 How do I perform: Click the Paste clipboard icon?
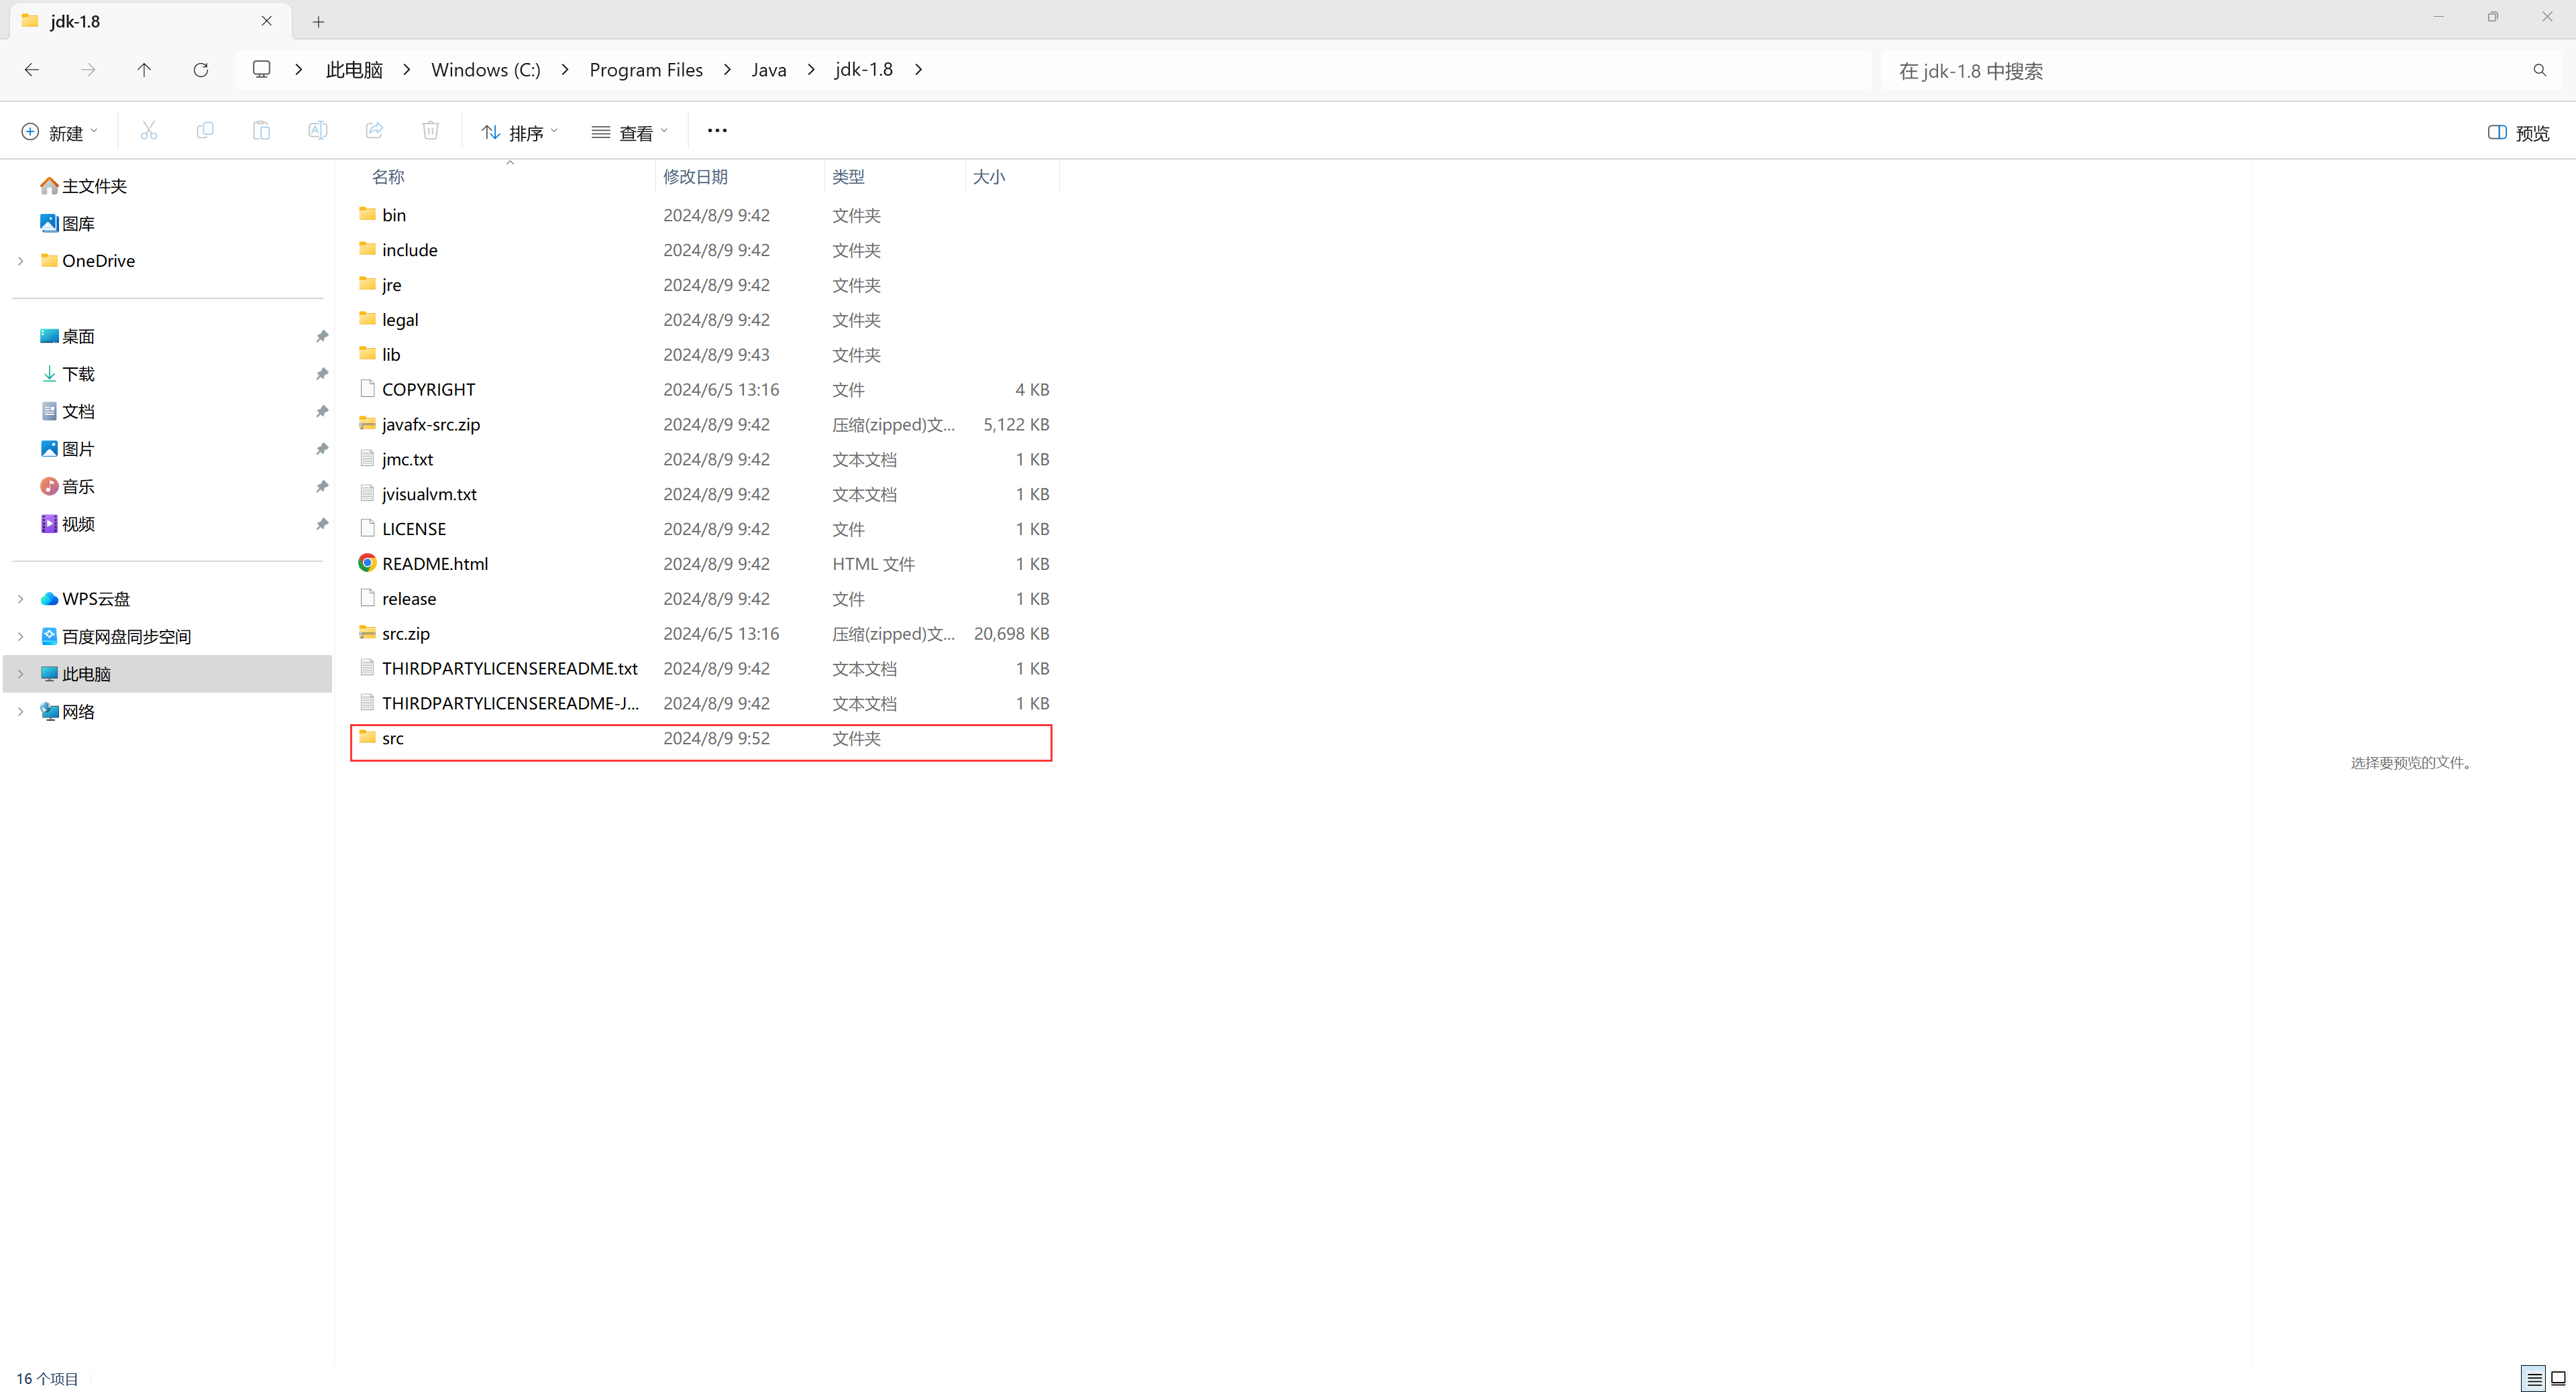click(261, 131)
